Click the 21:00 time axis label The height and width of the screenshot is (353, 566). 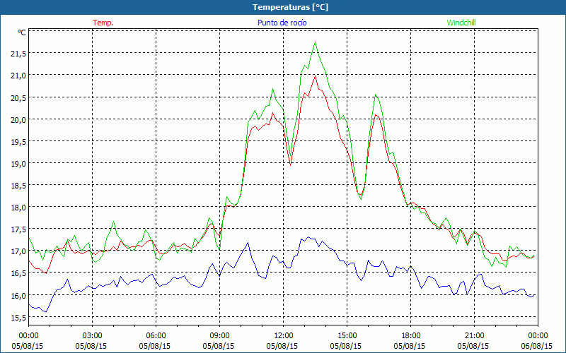coord(474,336)
